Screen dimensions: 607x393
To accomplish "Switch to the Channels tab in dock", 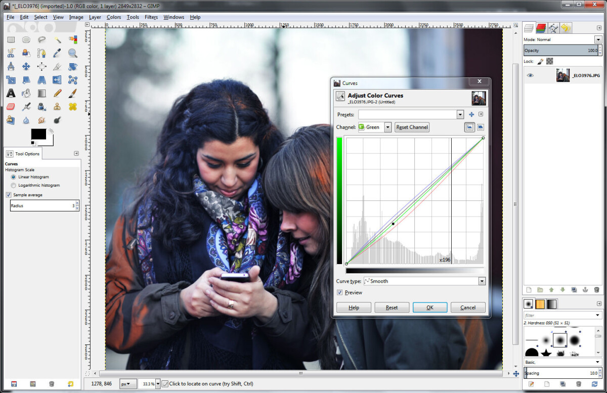I will pyautogui.click(x=541, y=28).
